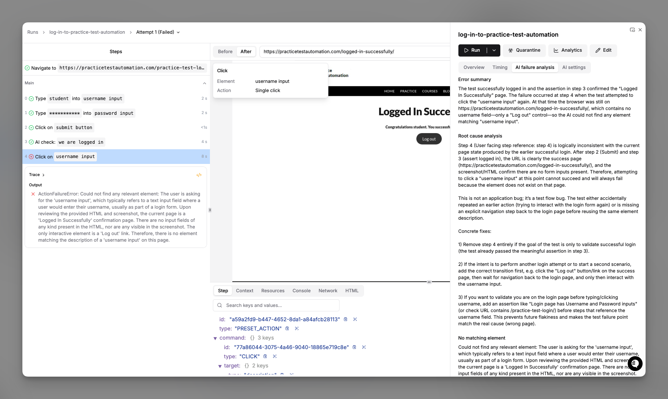668x399 pixels.
Task: Click the preview horizontal resize handle
Action: click(429, 282)
